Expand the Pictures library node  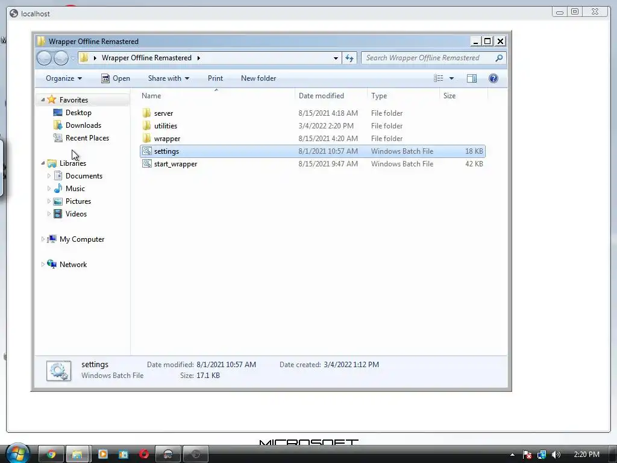(49, 201)
